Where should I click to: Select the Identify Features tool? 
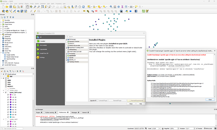click(111, 7)
